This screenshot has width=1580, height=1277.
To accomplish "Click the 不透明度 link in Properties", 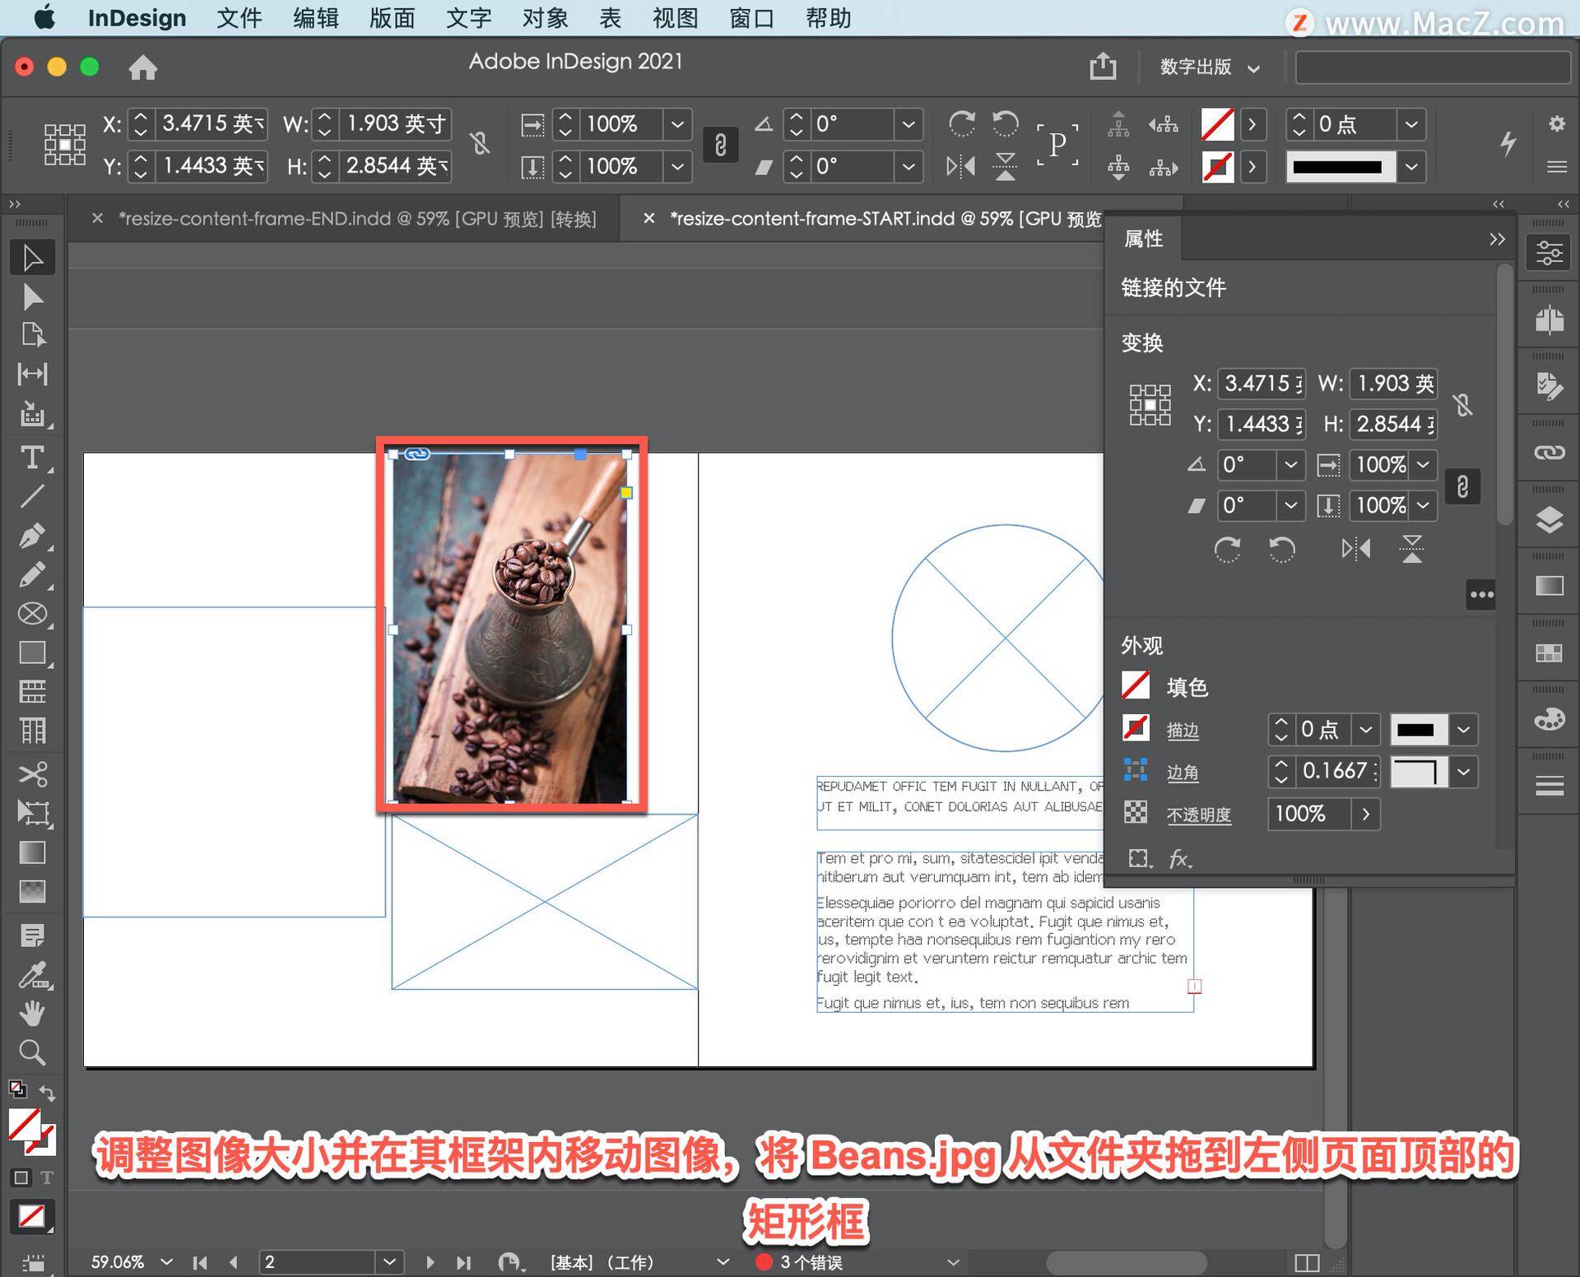I will click(1199, 815).
